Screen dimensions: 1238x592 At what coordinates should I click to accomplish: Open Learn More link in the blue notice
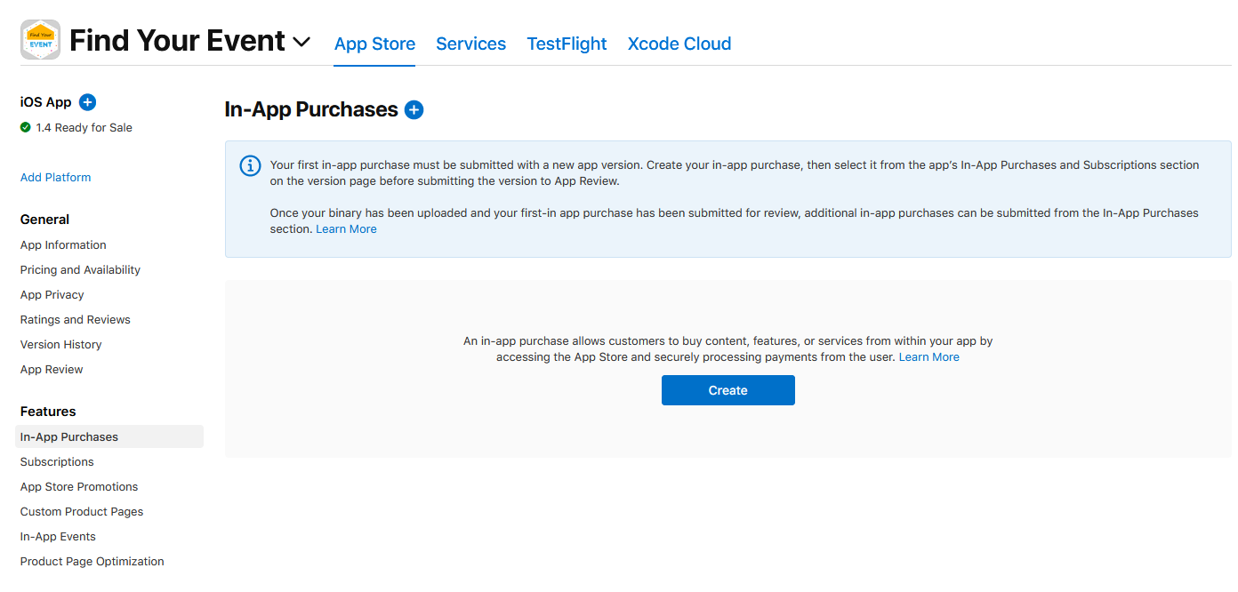coord(346,229)
